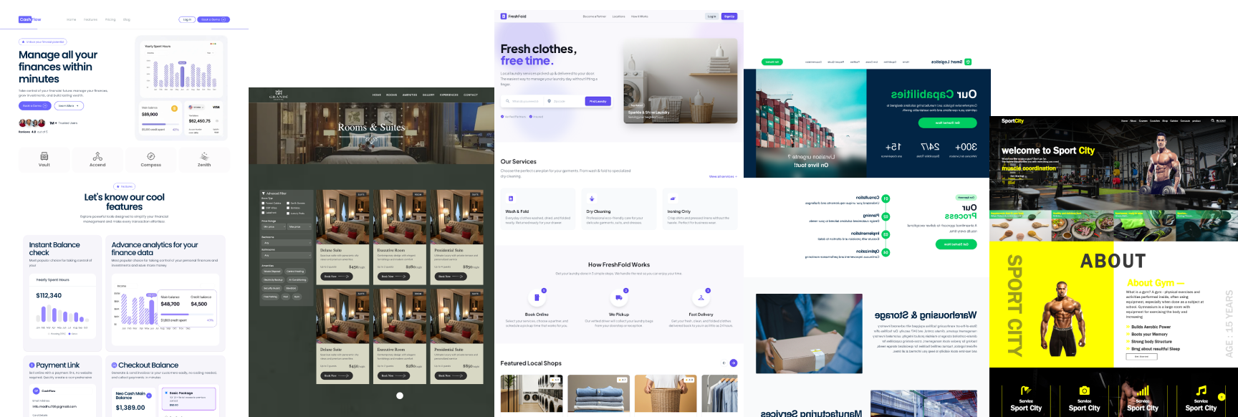Click the FreshFold logo icon

(504, 16)
